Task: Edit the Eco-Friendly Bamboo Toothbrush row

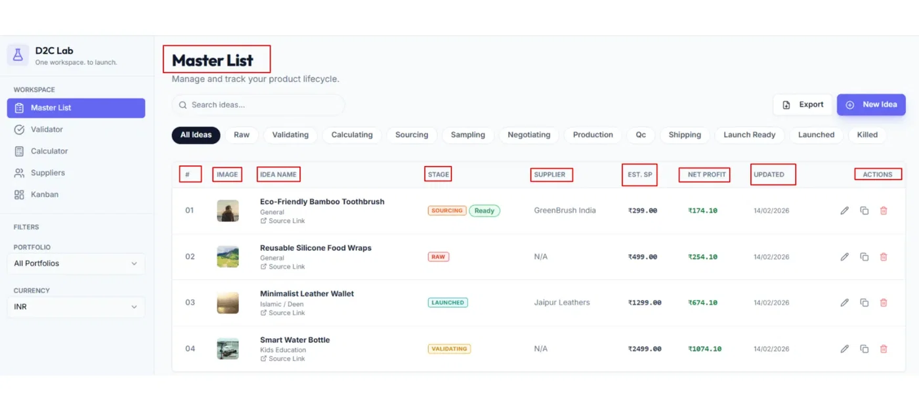Action: coord(845,211)
